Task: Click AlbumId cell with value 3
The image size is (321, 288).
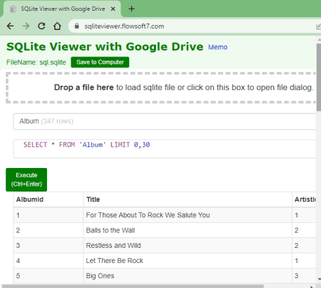Action: pyautogui.click(x=49, y=246)
